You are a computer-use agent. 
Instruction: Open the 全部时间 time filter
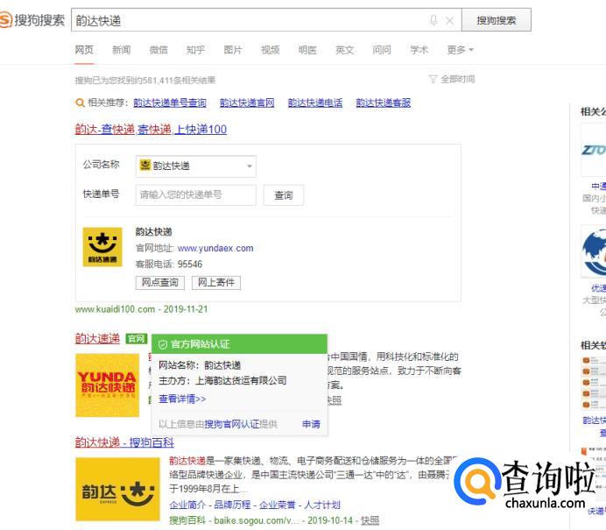[452, 79]
